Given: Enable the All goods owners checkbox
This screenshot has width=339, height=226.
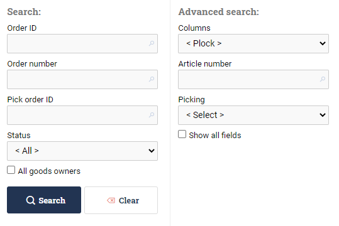Looking at the screenshot, I should [11, 170].
